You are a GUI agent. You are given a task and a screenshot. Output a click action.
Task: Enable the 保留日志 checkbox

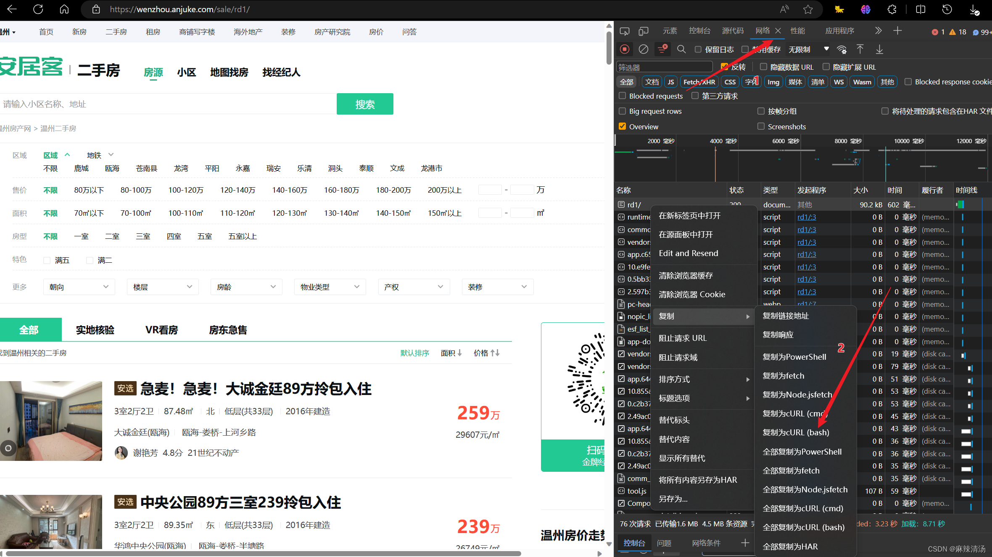coord(698,49)
